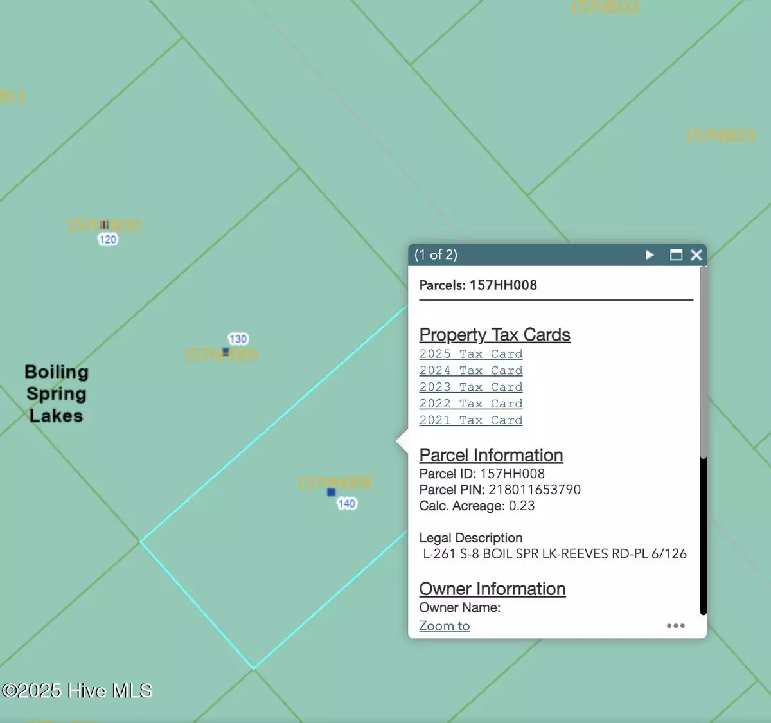Click the Zoom to link

444,626
